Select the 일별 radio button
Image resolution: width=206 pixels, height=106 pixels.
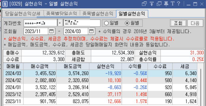pos(111,23)
